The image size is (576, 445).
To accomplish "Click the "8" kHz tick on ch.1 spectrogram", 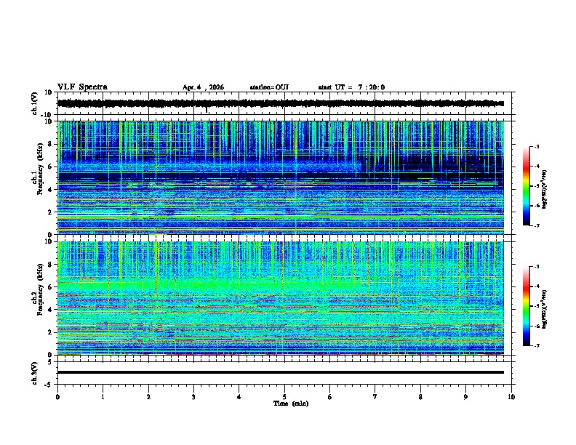I will coord(51,144).
